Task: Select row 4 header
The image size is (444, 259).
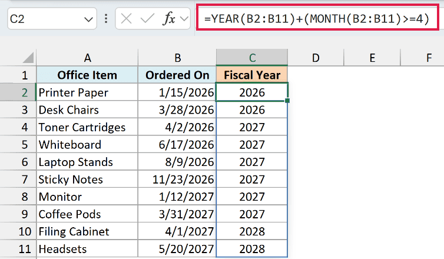Action: click(x=18, y=127)
